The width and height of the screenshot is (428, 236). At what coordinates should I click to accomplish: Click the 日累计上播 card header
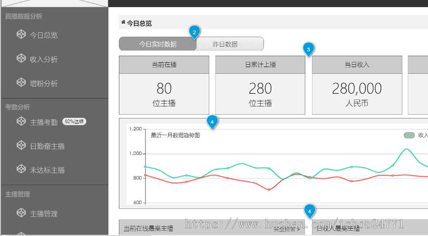pos(260,65)
